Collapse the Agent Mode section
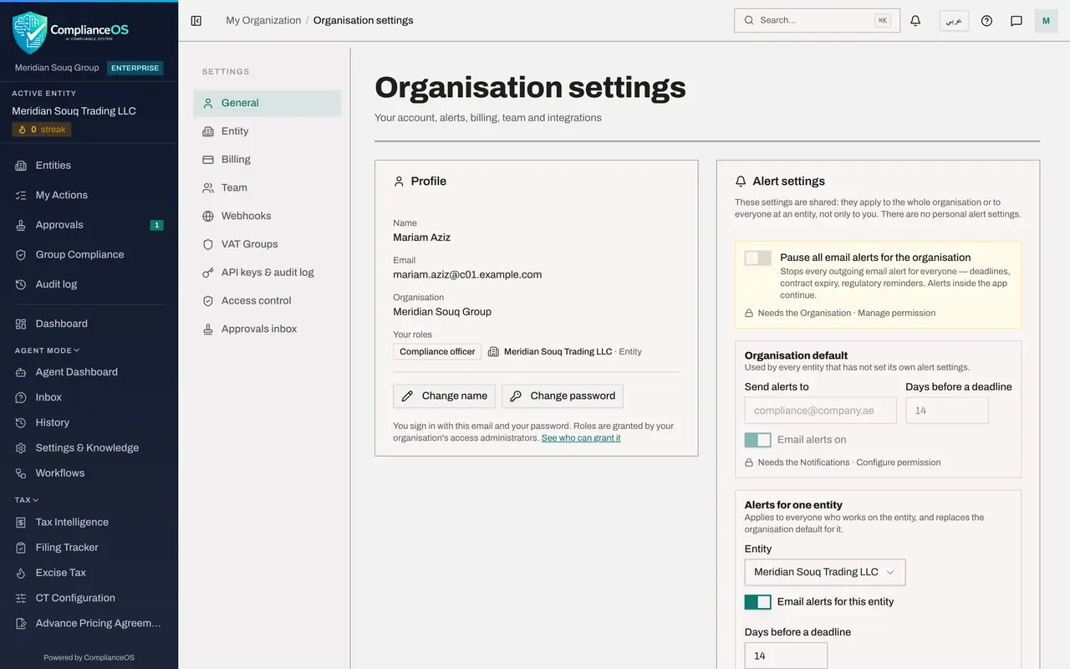The width and height of the screenshot is (1070, 669). coord(47,350)
